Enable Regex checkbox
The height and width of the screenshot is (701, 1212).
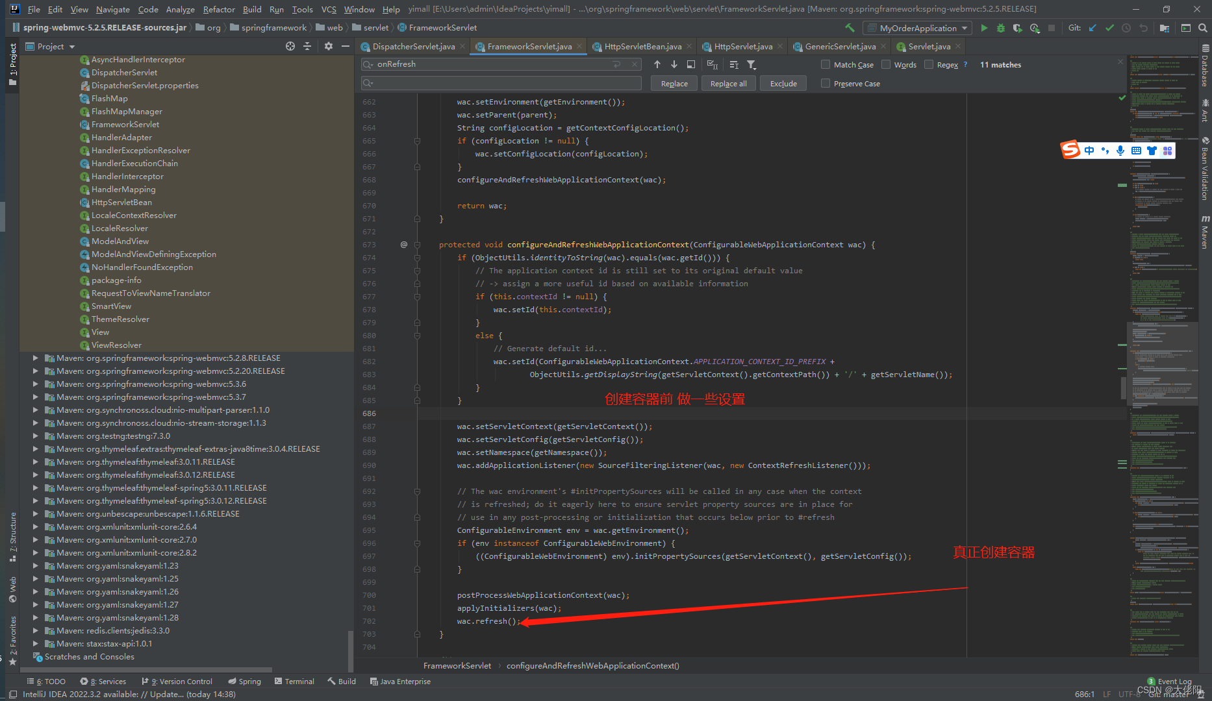[928, 64]
